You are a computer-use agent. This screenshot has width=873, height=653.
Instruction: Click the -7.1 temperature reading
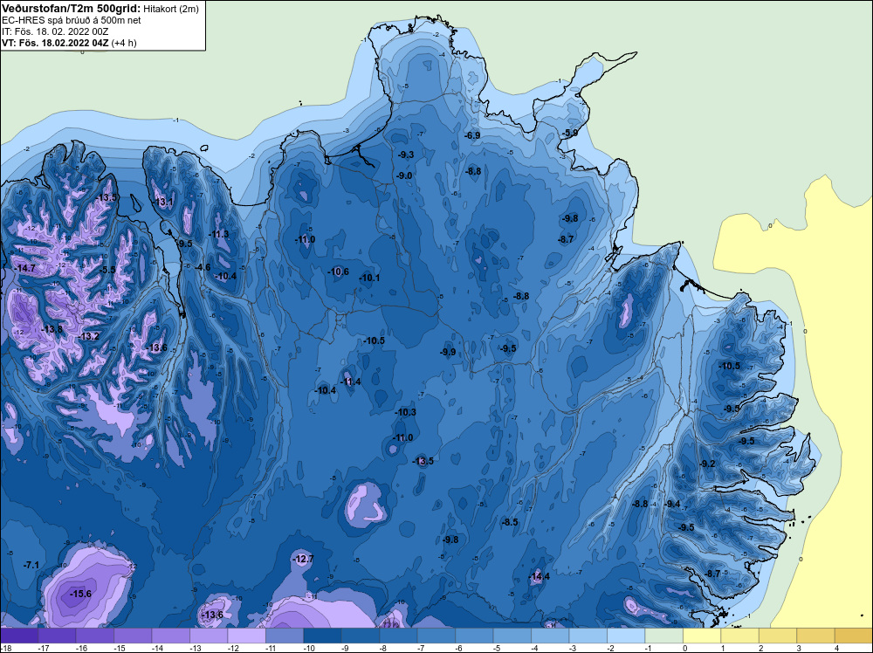tap(31, 565)
